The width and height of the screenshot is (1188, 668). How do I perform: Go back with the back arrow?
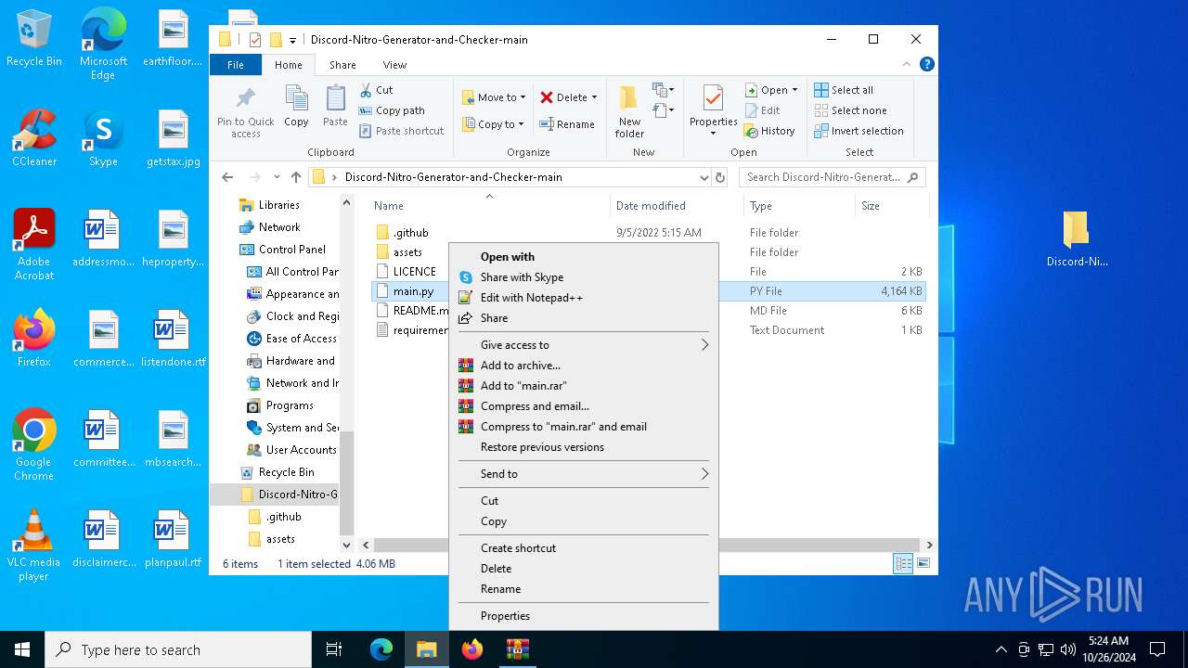[x=227, y=177]
